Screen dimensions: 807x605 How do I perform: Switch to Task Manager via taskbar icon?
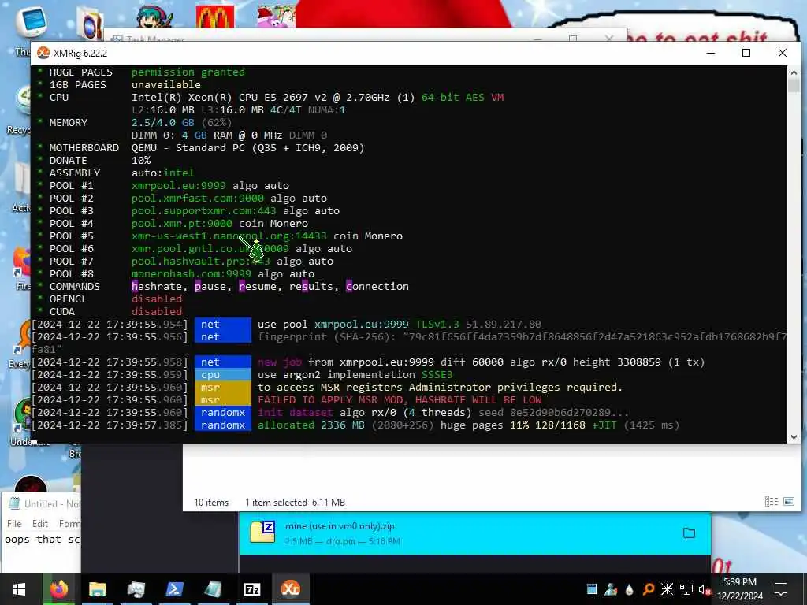tap(136, 589)
